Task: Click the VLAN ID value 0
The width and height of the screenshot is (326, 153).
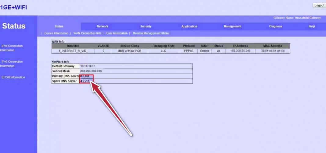Action: point(103,51)
